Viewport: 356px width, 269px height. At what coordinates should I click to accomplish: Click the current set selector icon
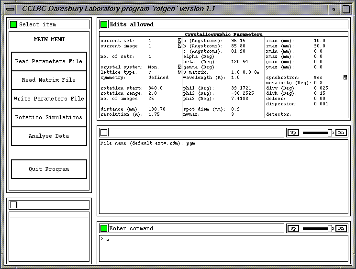coord(180,41)
